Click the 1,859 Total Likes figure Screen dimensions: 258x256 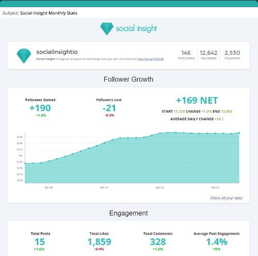[99, 242]
